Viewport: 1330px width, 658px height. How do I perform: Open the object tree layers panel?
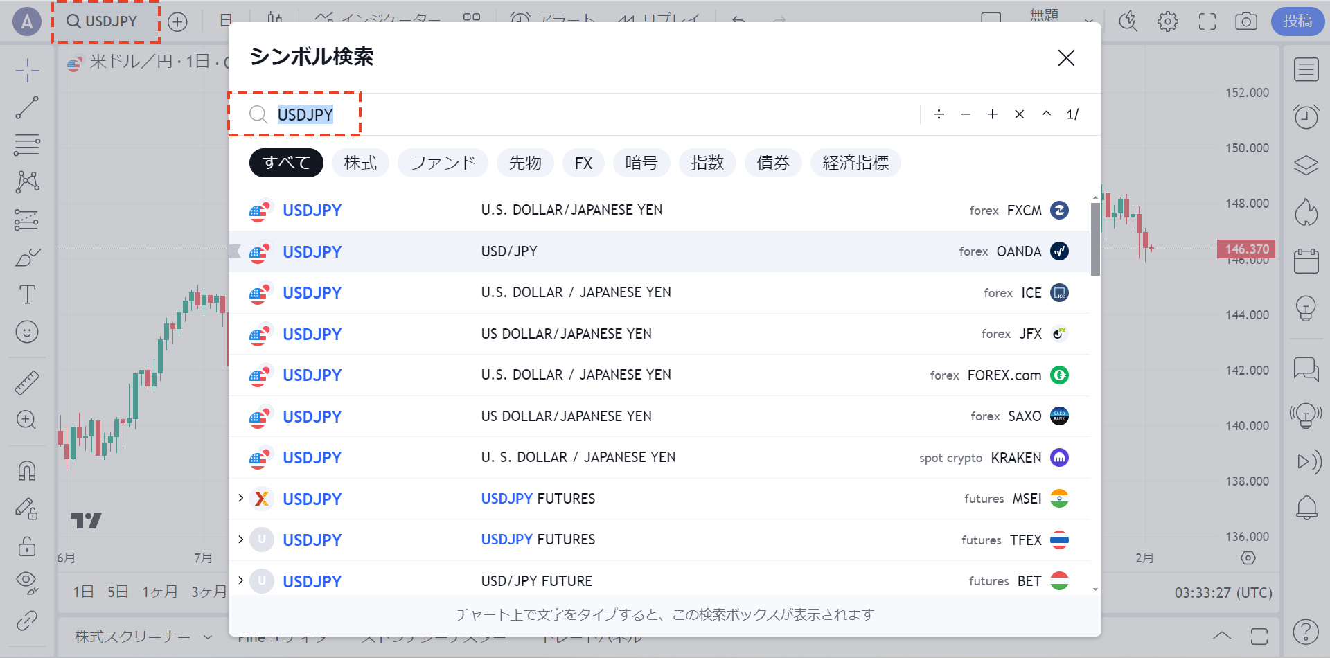point(1306,165)
